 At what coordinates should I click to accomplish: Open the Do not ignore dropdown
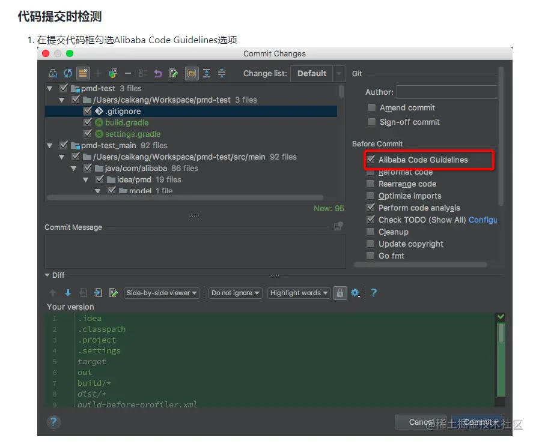(235, 293)
